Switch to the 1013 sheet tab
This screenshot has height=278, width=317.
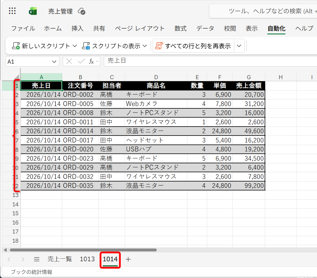click(87, 259)
